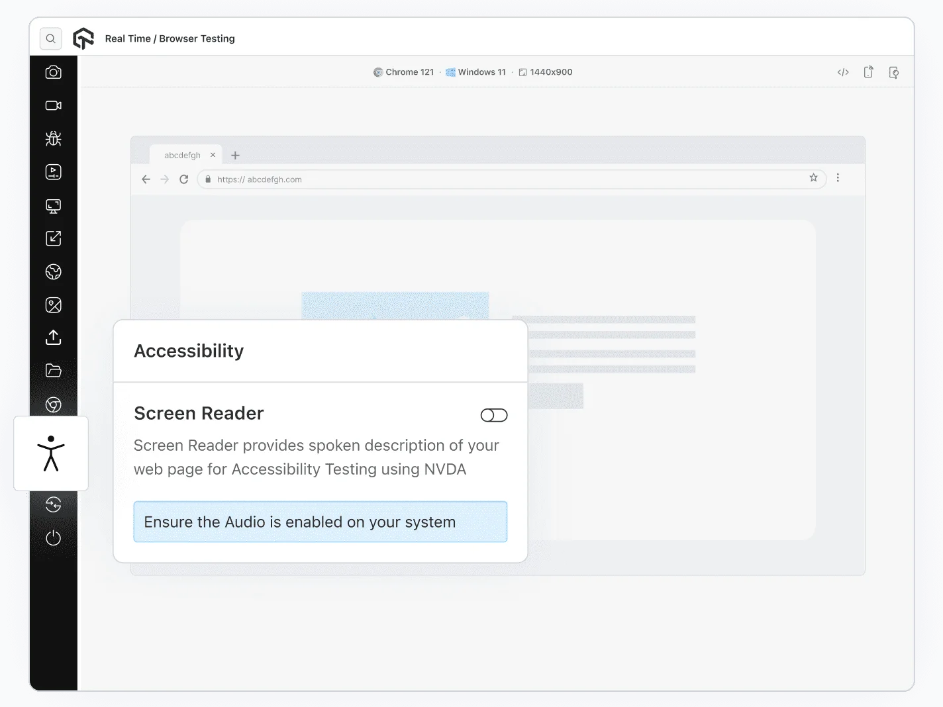The height and width of the screenshot is (707, 943).
Task: Capture a screenshot with the camera tool
Action: [x=53, y=71]
